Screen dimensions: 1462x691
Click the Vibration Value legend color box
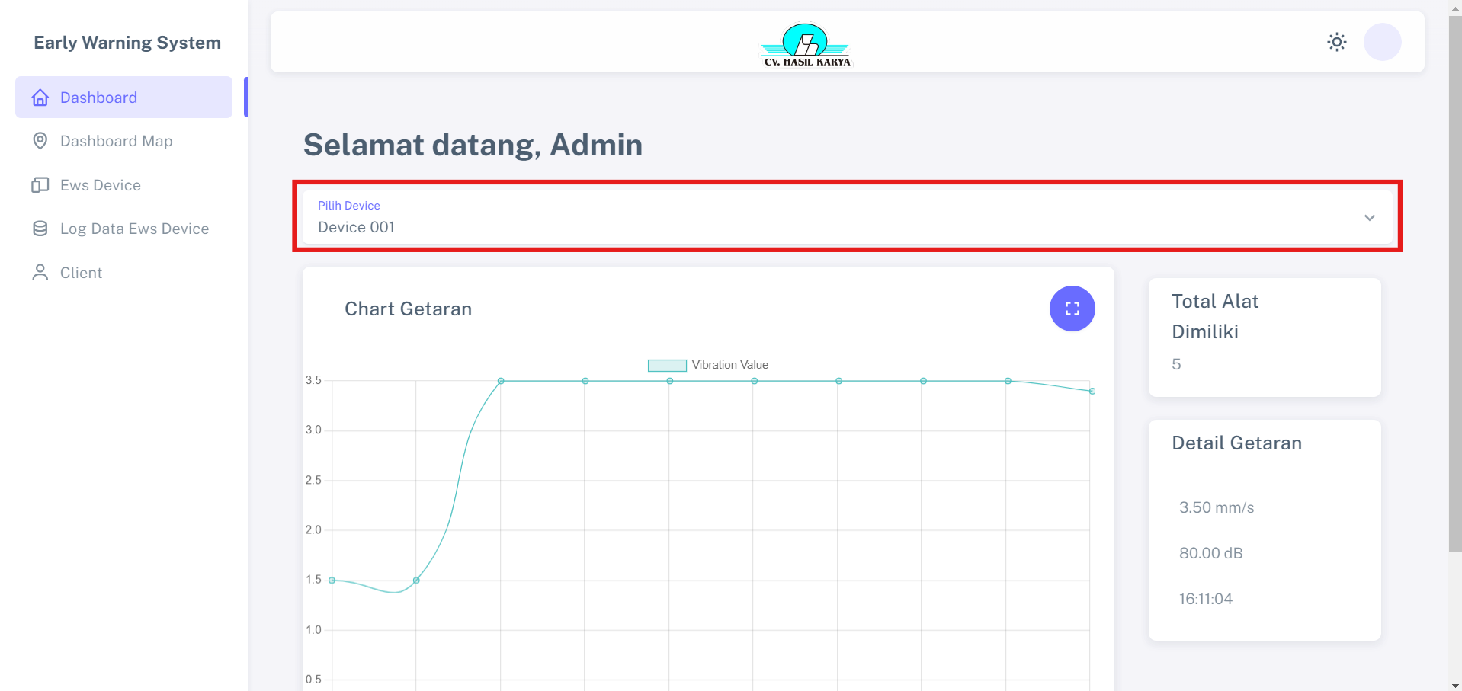point(667,366)
